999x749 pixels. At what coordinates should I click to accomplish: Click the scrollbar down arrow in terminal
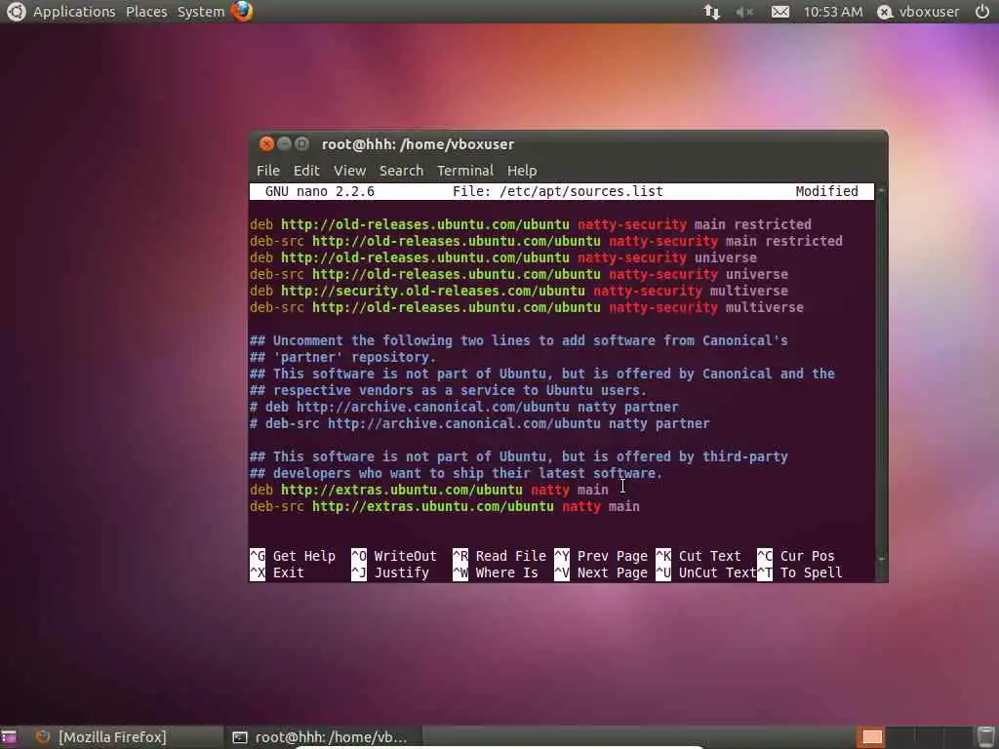pyautogui.click(x=881, y=558)
